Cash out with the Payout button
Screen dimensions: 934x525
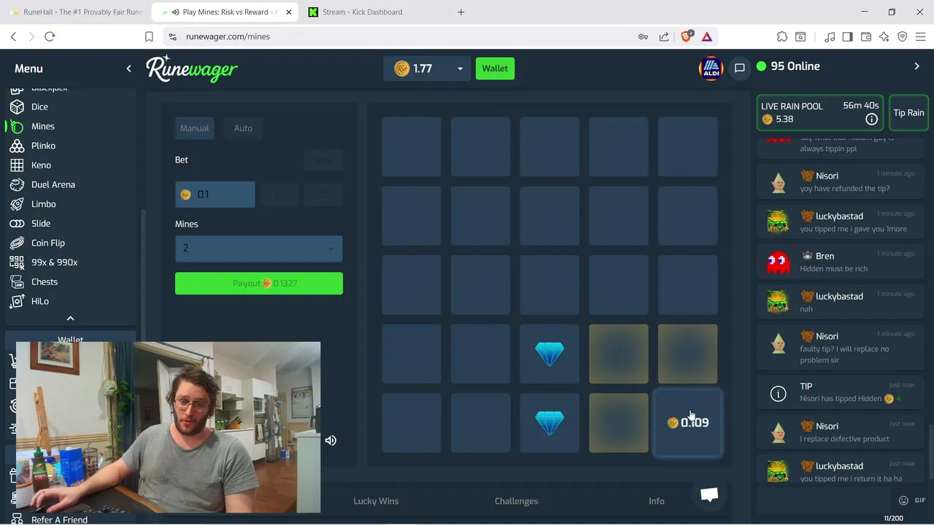(258, 284)
